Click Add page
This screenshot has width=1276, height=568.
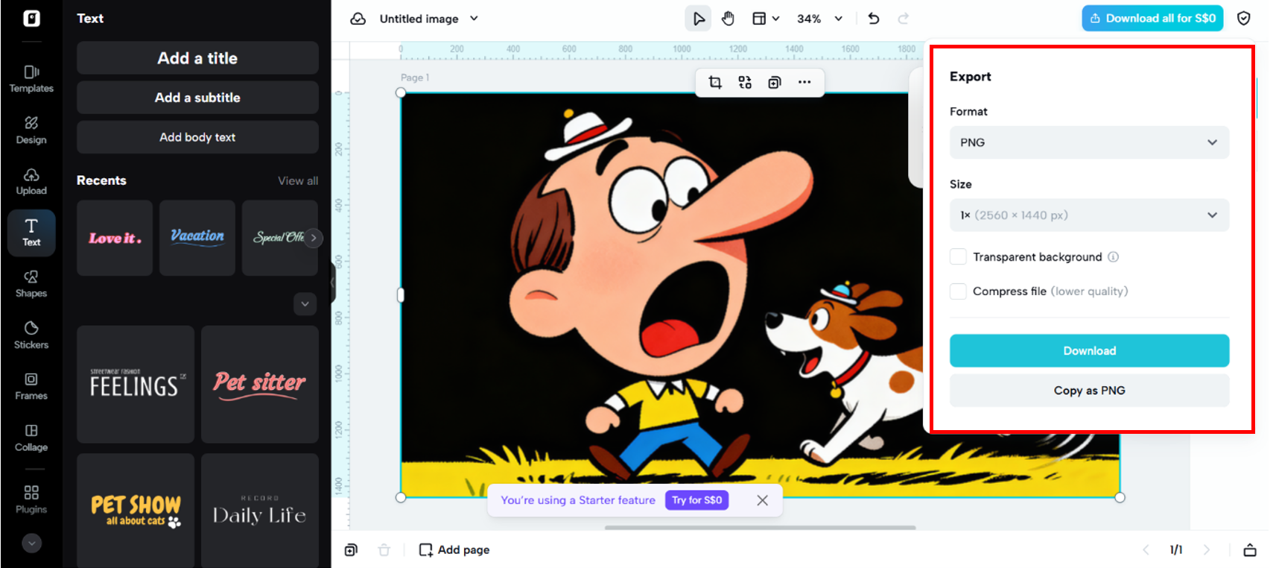coord(454,550)
